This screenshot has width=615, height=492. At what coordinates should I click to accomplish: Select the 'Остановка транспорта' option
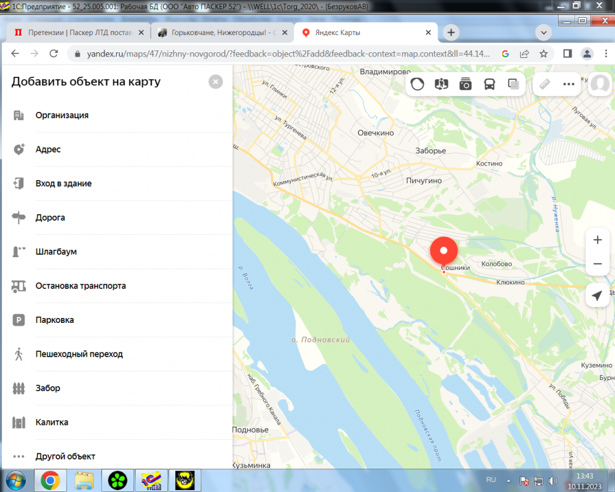tap(81, 286)
